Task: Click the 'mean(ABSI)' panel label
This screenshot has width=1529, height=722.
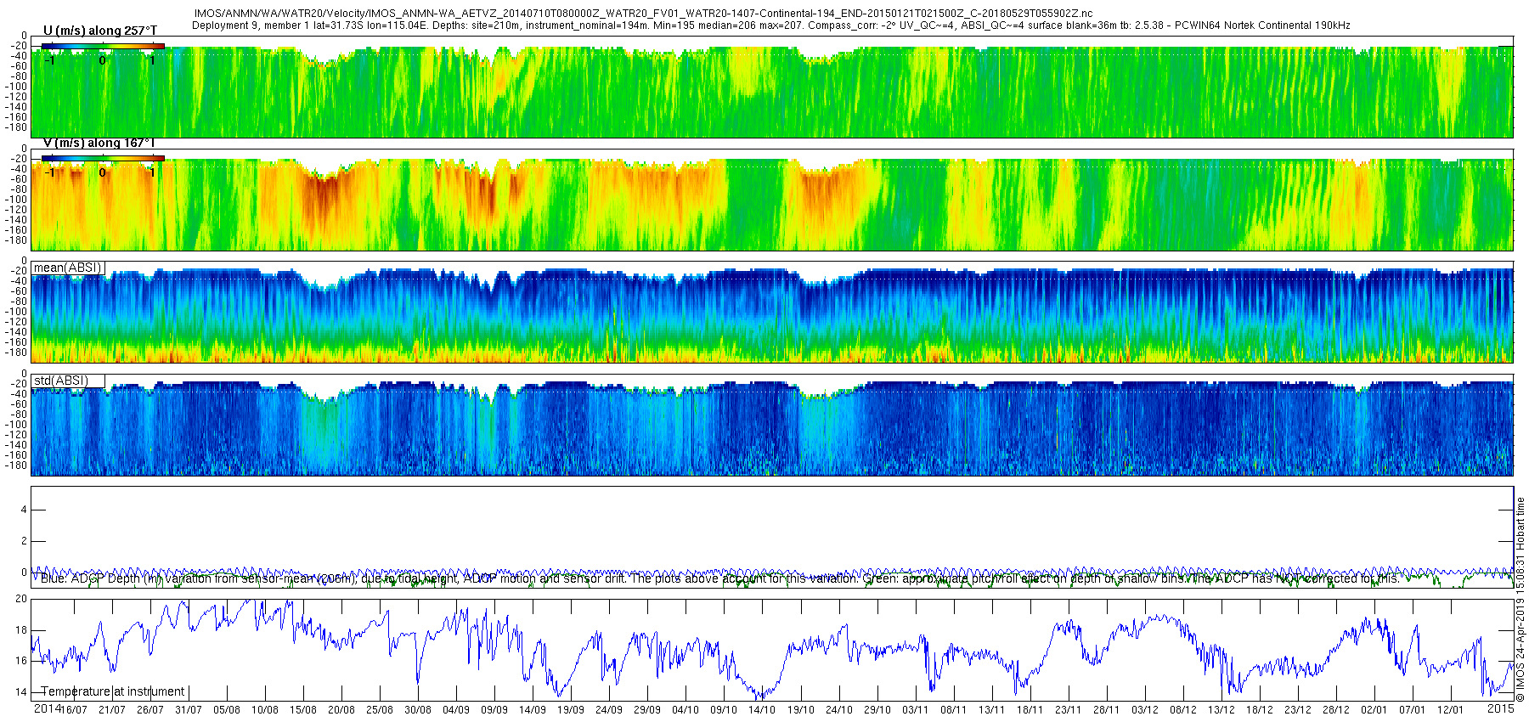Action: tap(67, 268)
